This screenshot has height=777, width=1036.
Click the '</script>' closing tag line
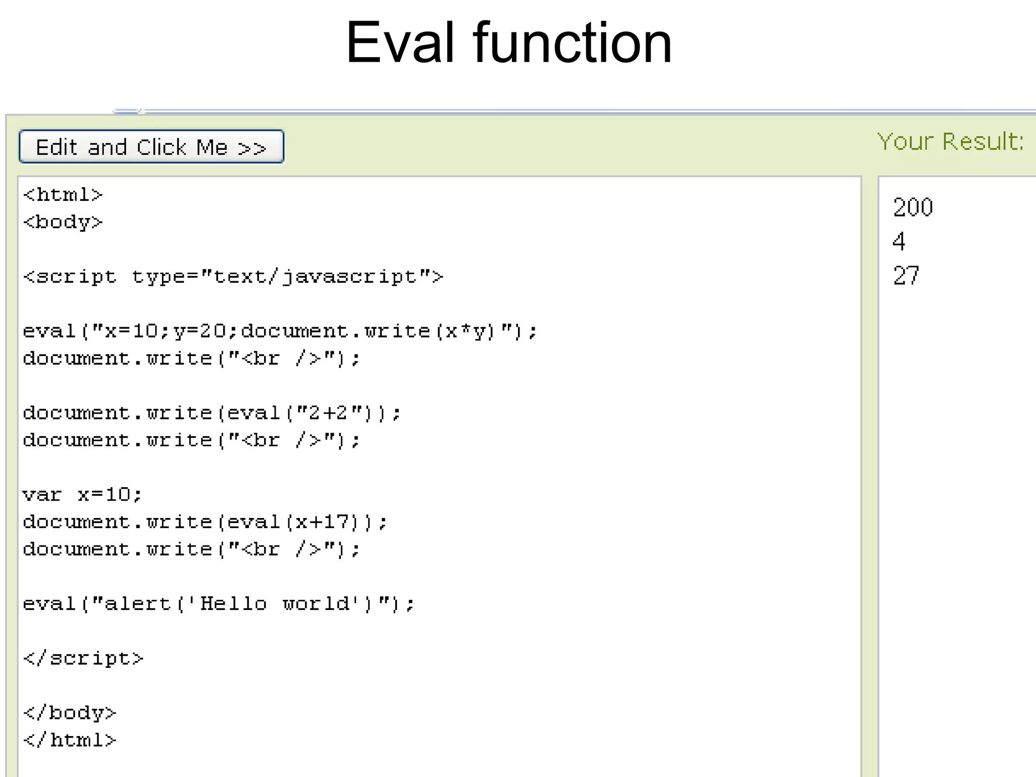(x=83, y=658)
